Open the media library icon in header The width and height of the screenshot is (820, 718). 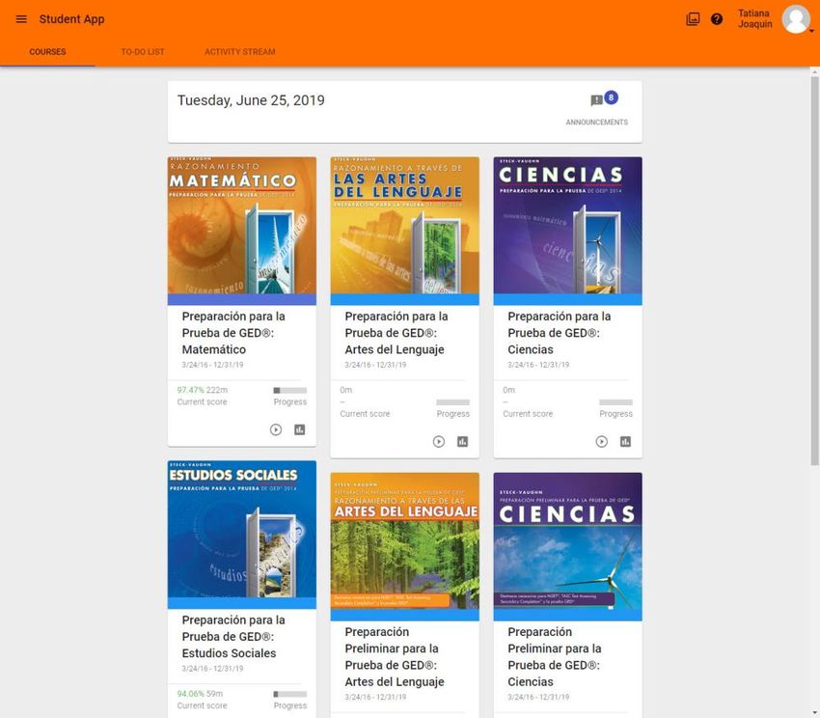[693, 19]
